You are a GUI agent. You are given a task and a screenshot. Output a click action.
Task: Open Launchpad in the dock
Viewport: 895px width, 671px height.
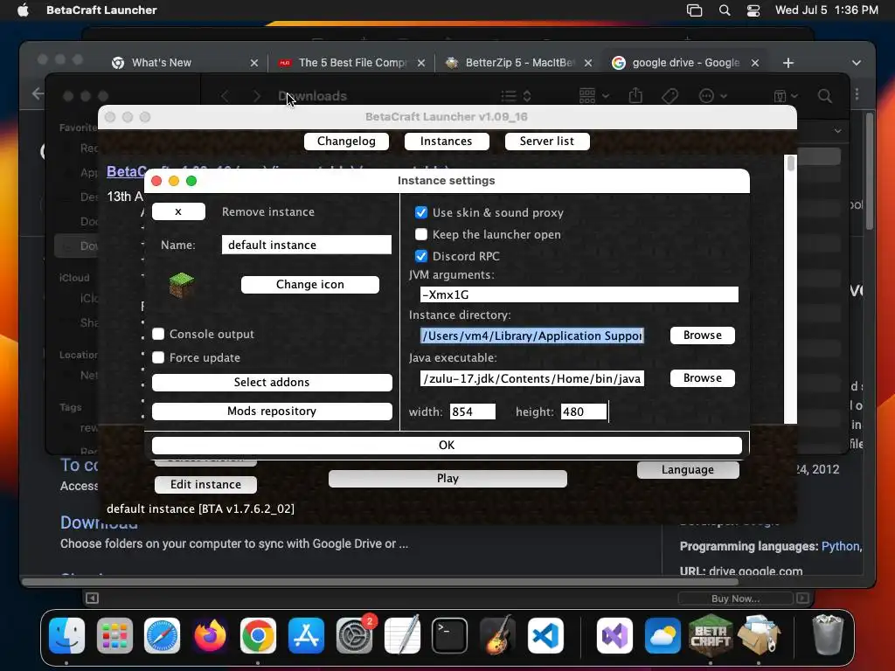(x=114, y=635)
